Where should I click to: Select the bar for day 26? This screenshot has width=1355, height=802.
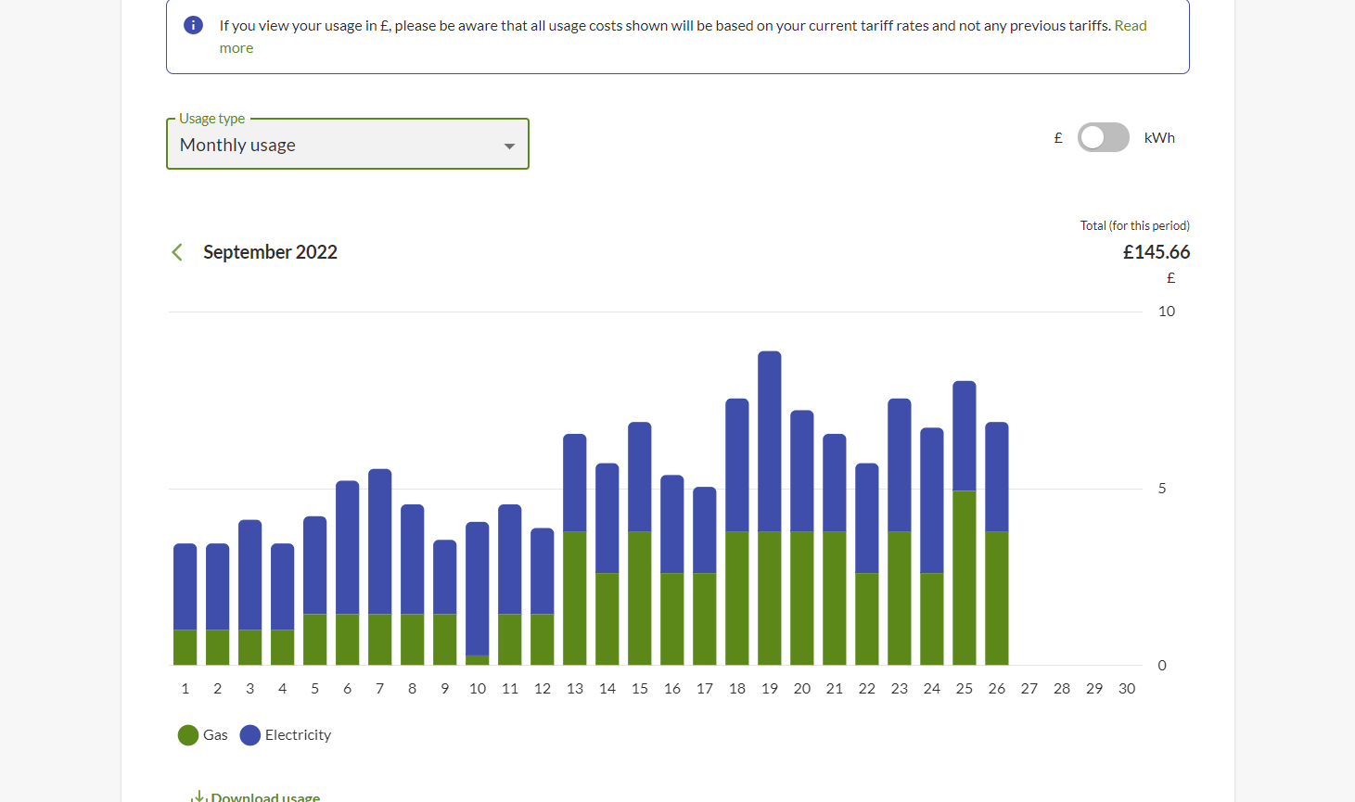tap(996, 543)
